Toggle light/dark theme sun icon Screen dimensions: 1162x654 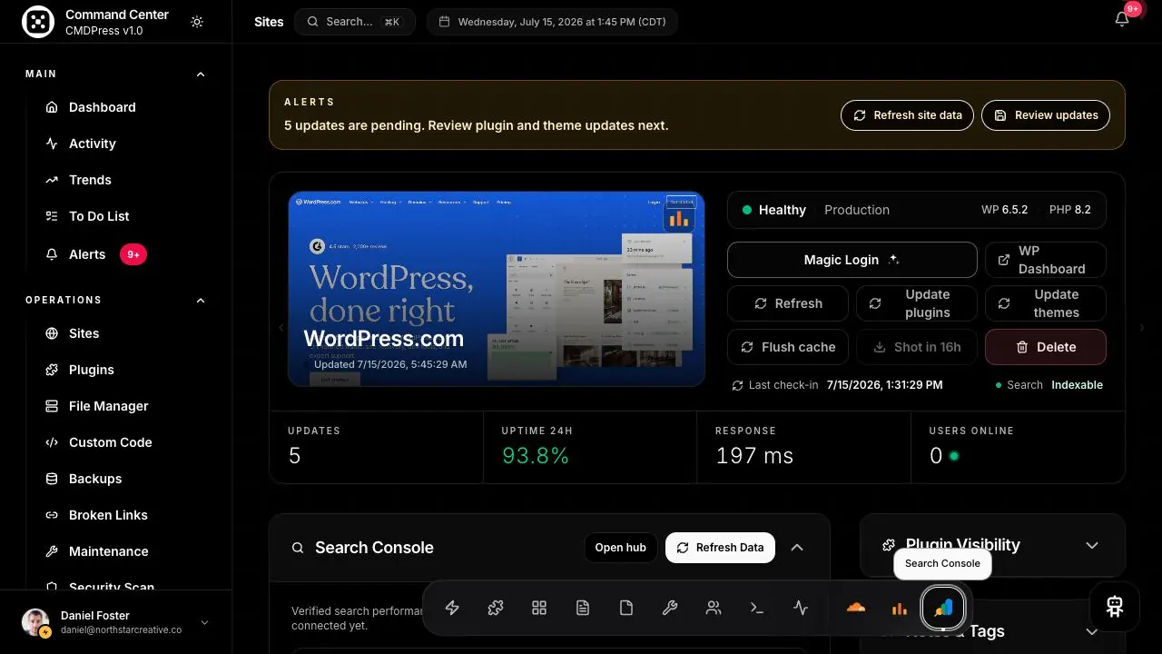point(197,22)
